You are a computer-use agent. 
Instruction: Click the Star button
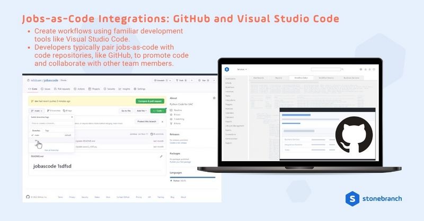pos(204,80)
